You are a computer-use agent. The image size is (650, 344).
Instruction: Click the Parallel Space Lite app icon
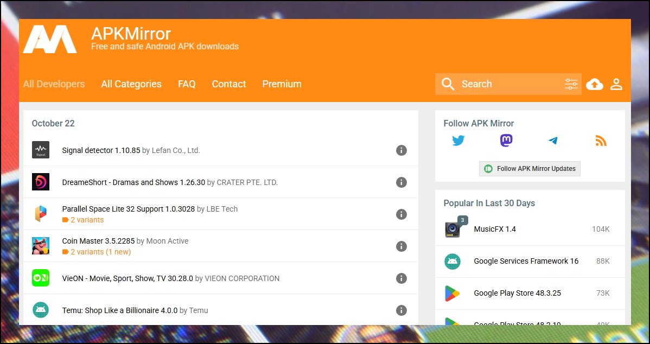tap(41, 214)
